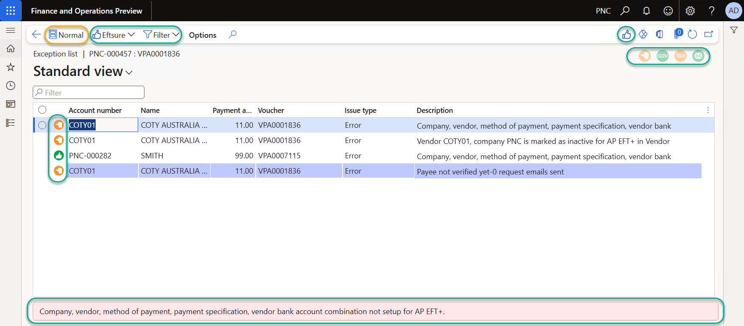Click the PNC company selector in header

(603, 11)
